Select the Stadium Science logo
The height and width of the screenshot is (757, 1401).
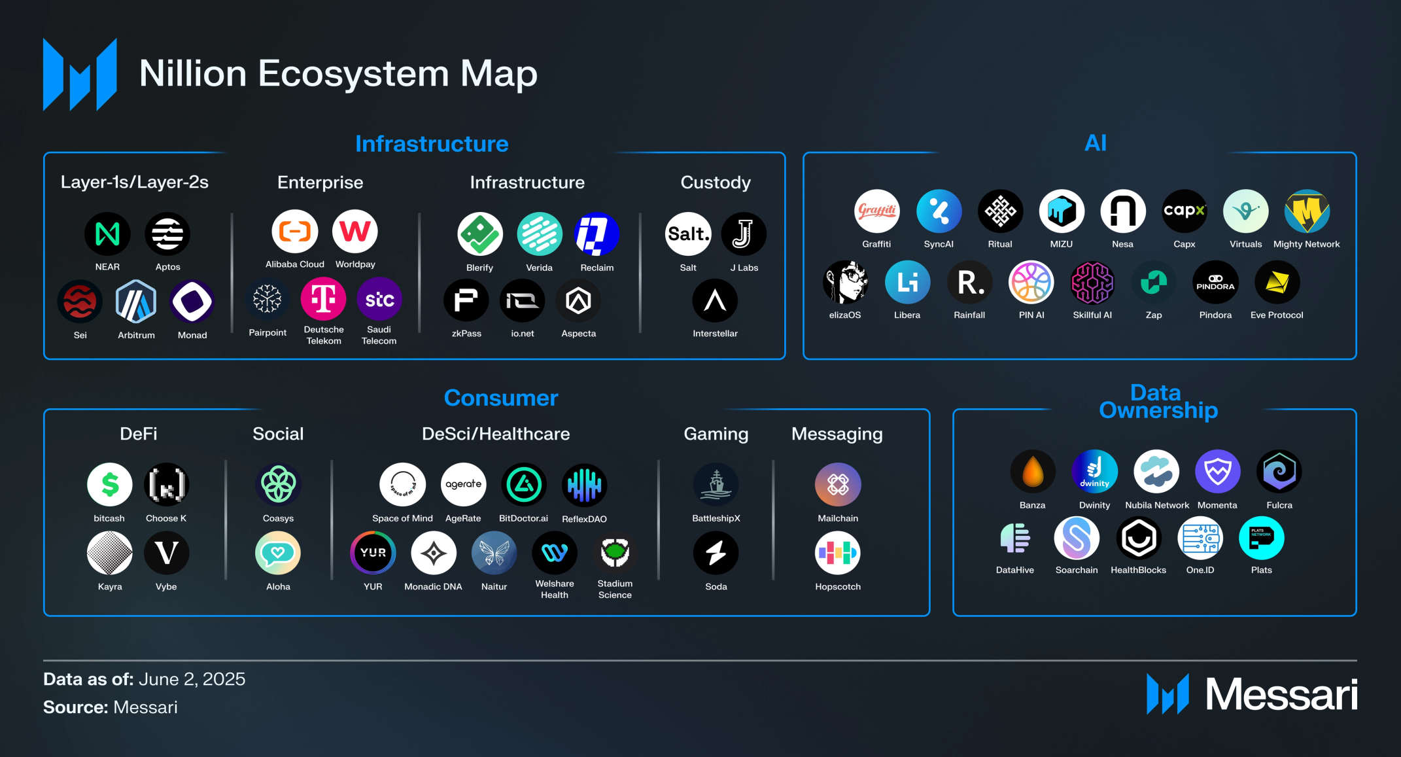615,553
